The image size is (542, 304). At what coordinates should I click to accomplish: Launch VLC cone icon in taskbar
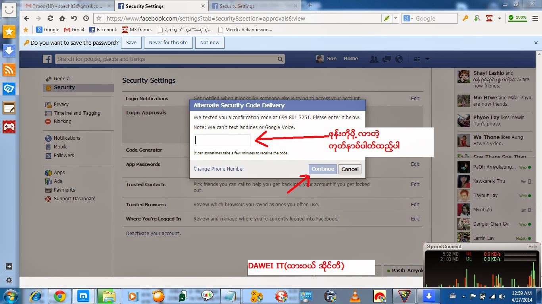click(x=355, y=296)
